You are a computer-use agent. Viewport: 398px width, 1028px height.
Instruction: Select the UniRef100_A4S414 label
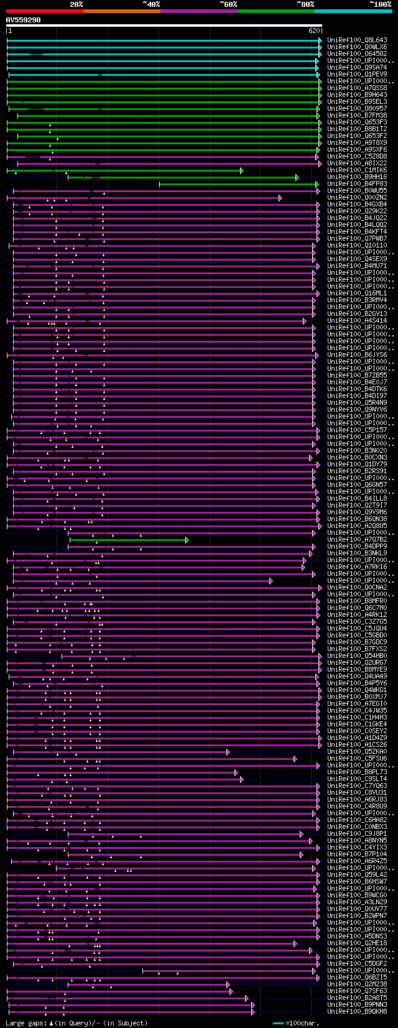pyautogui.click(x=357, y=320)
